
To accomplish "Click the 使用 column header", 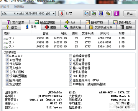I will [74, 33].
